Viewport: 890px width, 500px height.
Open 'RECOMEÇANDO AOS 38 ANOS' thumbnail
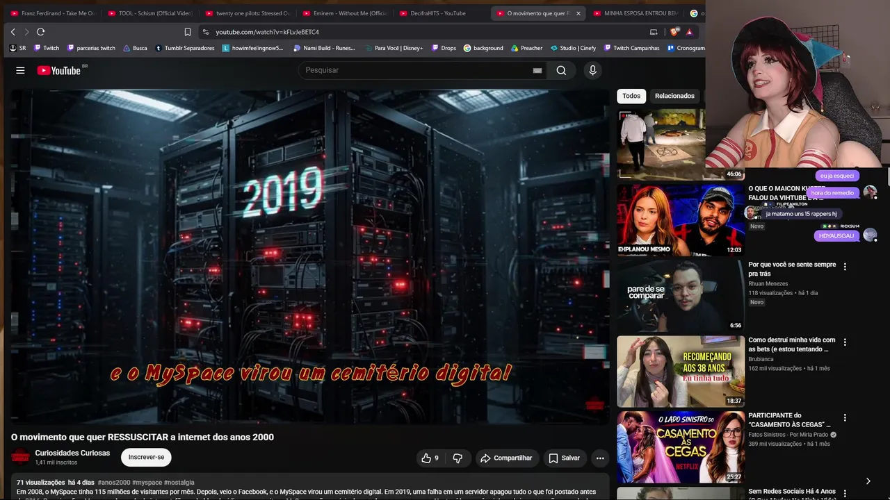681,371
